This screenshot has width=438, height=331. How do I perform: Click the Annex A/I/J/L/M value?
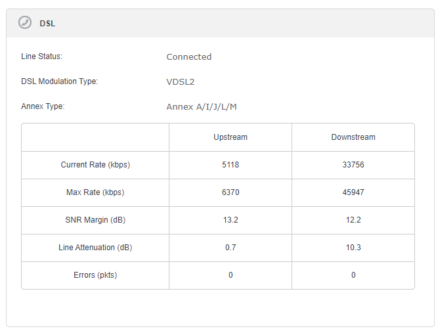pos(202,106)
